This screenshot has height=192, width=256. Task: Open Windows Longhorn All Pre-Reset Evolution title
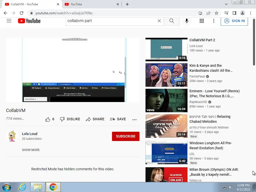tap(210, 145)
